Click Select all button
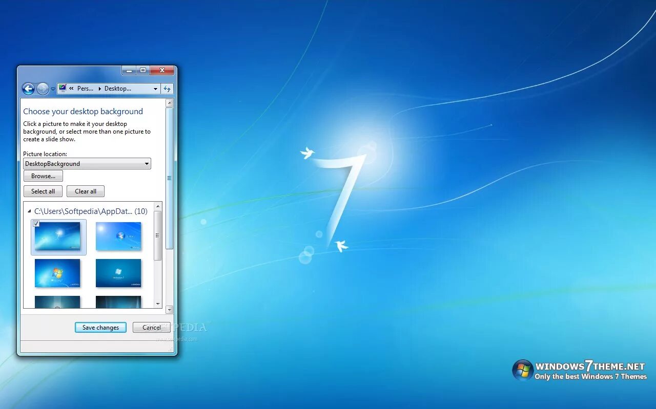Viewport: 656px width, 409px height. pyautogui.click(x=43, y=191)
